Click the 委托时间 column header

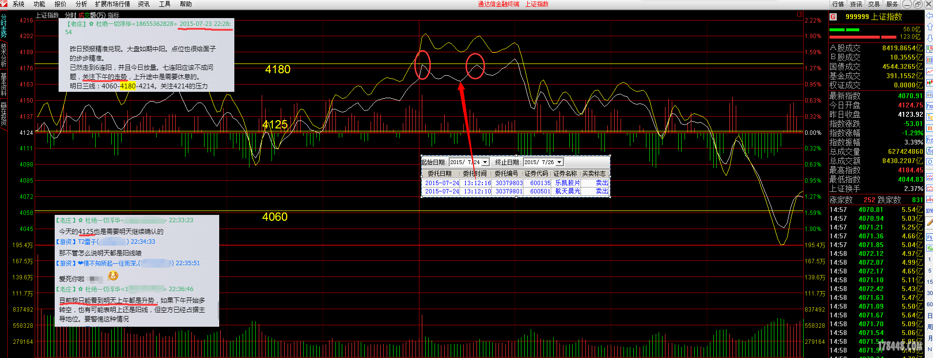point(475,173)
